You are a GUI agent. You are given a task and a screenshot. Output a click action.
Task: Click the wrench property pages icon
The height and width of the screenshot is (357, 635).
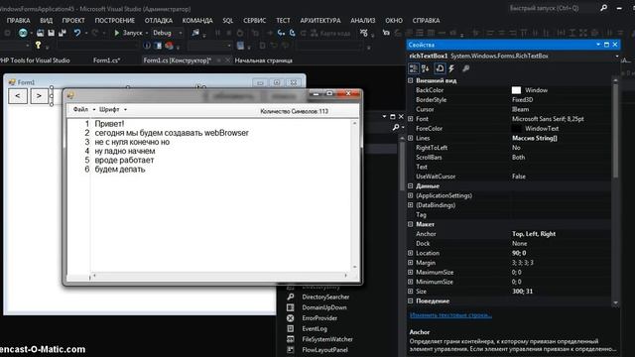pyautogui.click(x=465, y=68)
